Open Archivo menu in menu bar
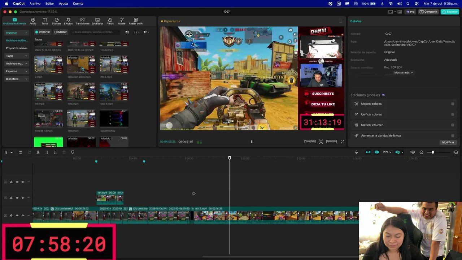The width and height of the screenshot is (462, 260). [x=35, y=4]
